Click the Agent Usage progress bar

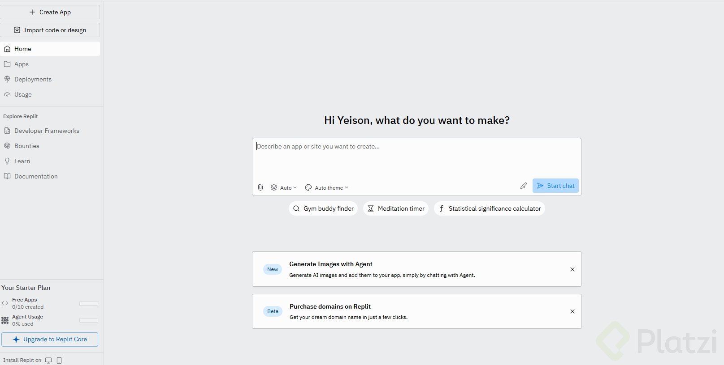click(x=89, y=320)
